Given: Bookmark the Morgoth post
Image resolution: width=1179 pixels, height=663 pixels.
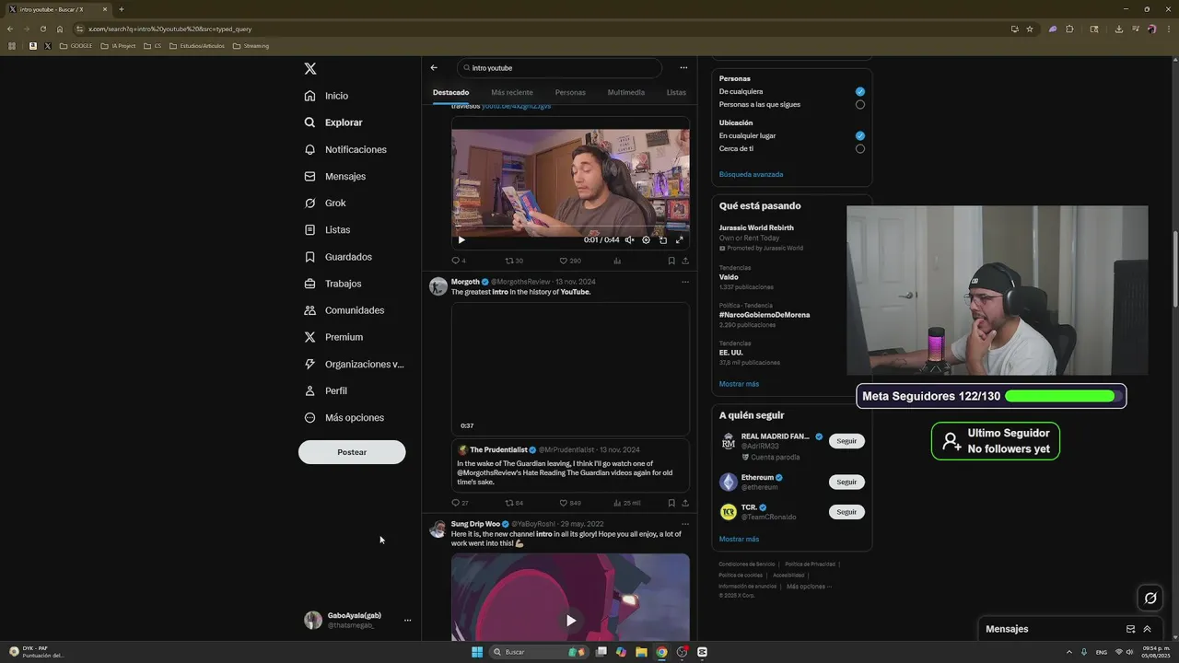Looking at the screenshot, I should 671,503.
